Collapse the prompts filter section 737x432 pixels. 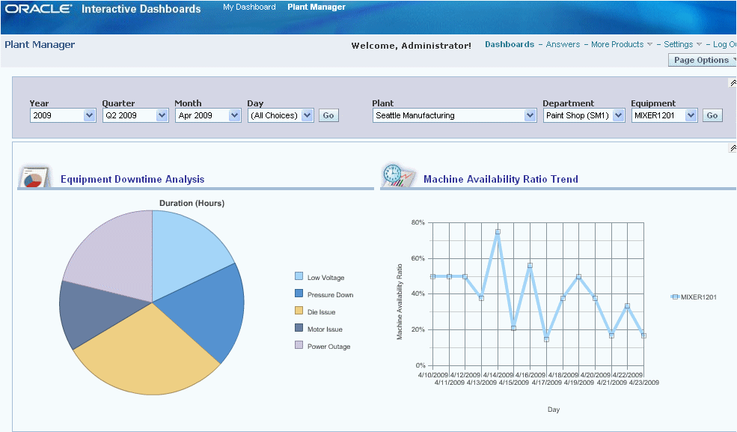pyautogui.click(x=733, y=83)
